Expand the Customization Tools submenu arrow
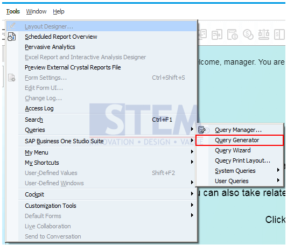The height and width of the screenshot is (245, 287). tap(192, 205)
